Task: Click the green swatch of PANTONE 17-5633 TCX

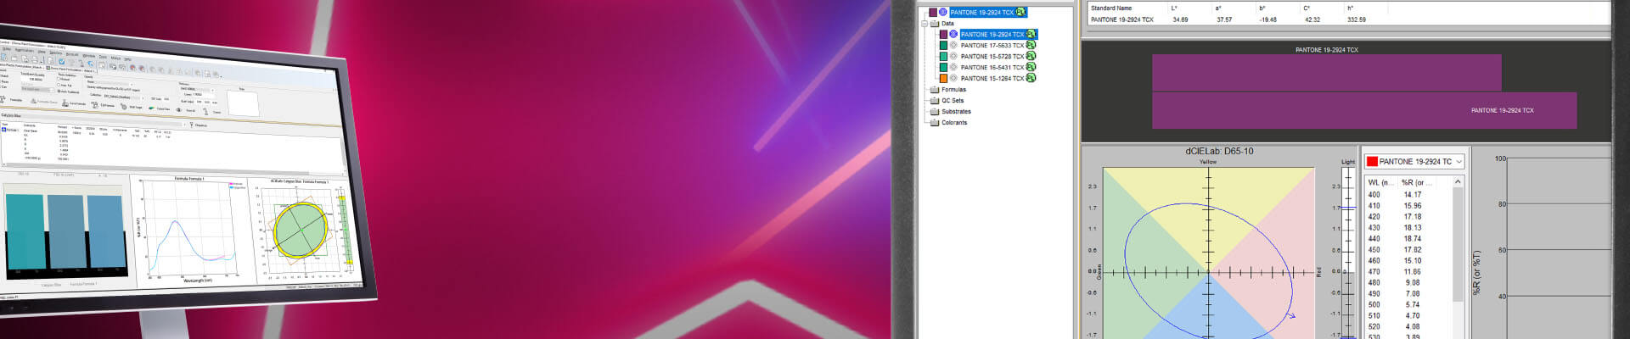Action: tap(943, 46)
